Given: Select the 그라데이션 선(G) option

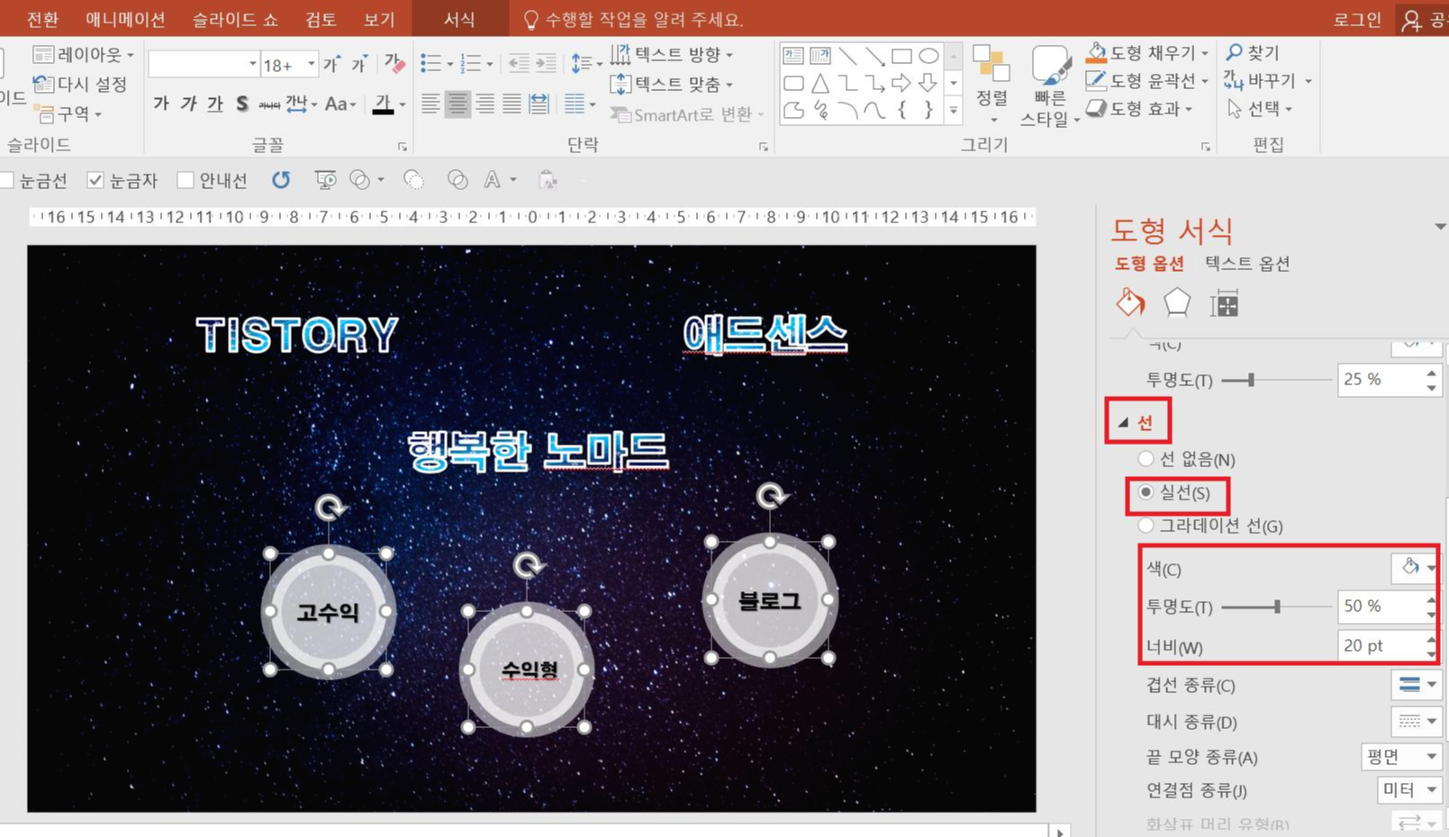Looking at the screenshot, I should (1146, 526).
